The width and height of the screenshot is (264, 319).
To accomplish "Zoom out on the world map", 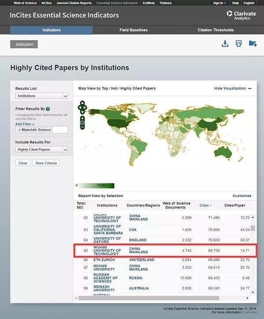I will (x=82, y=127).
